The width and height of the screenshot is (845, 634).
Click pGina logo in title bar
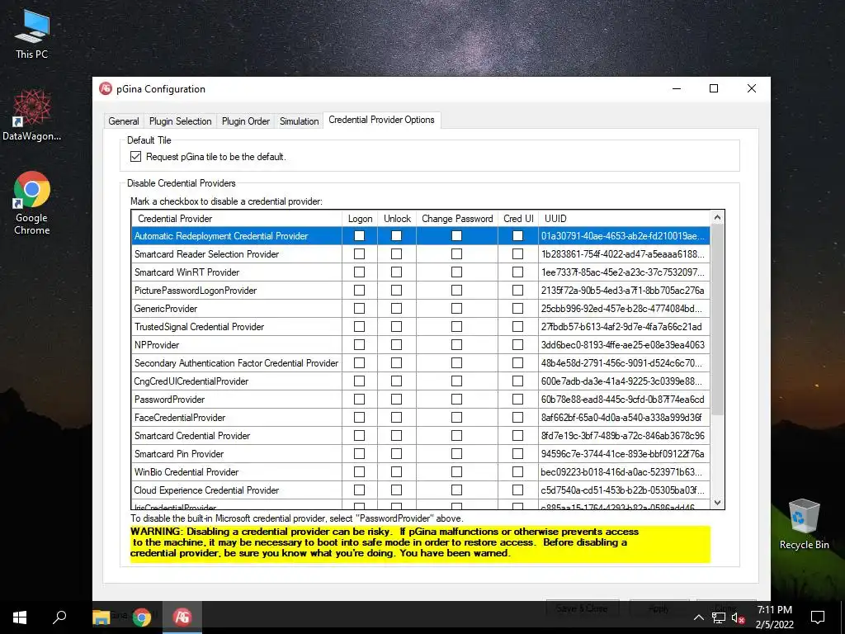(x=106, y=89)
